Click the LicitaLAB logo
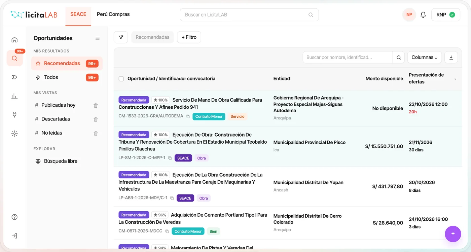Image resolution: width=471 pixels, height=252 pixels. coord(34,14)
